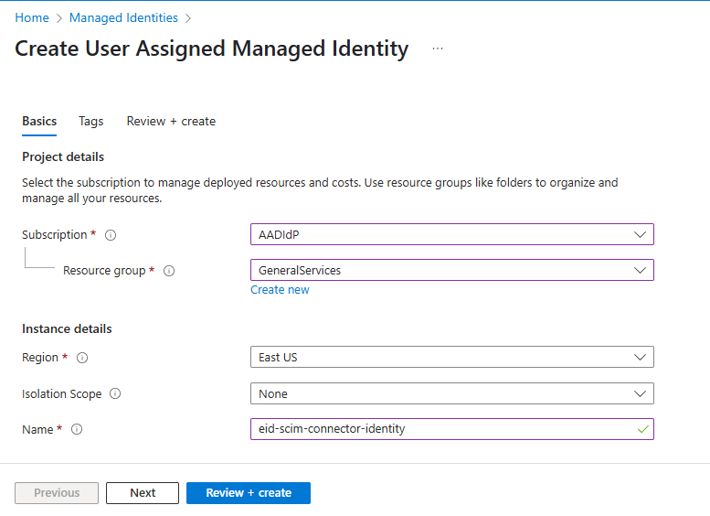
Task: Click the info icon next to Subscription
Action: (111, 235)
